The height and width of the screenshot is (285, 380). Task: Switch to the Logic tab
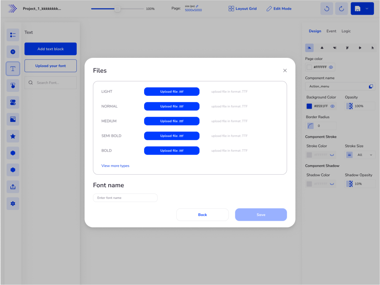pos(346,31)
